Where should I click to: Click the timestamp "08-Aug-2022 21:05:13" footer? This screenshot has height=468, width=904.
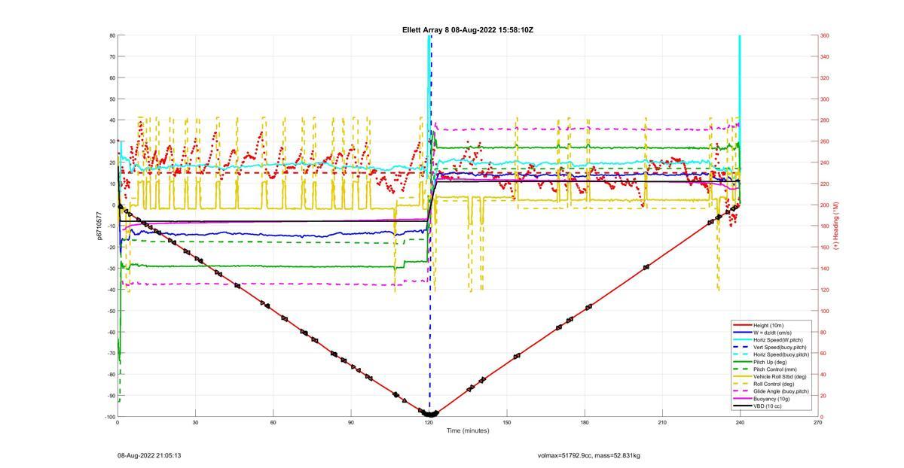(149, 455)
